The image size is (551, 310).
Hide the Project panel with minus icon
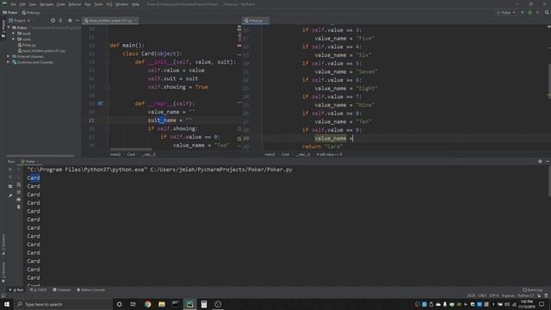77,21
